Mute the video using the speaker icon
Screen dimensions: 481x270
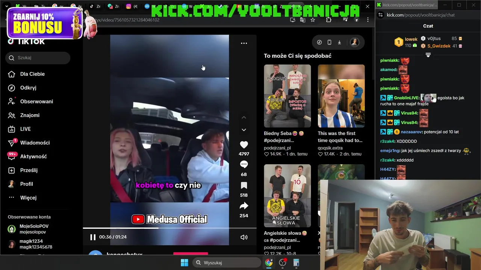click(x=244, y=237)
